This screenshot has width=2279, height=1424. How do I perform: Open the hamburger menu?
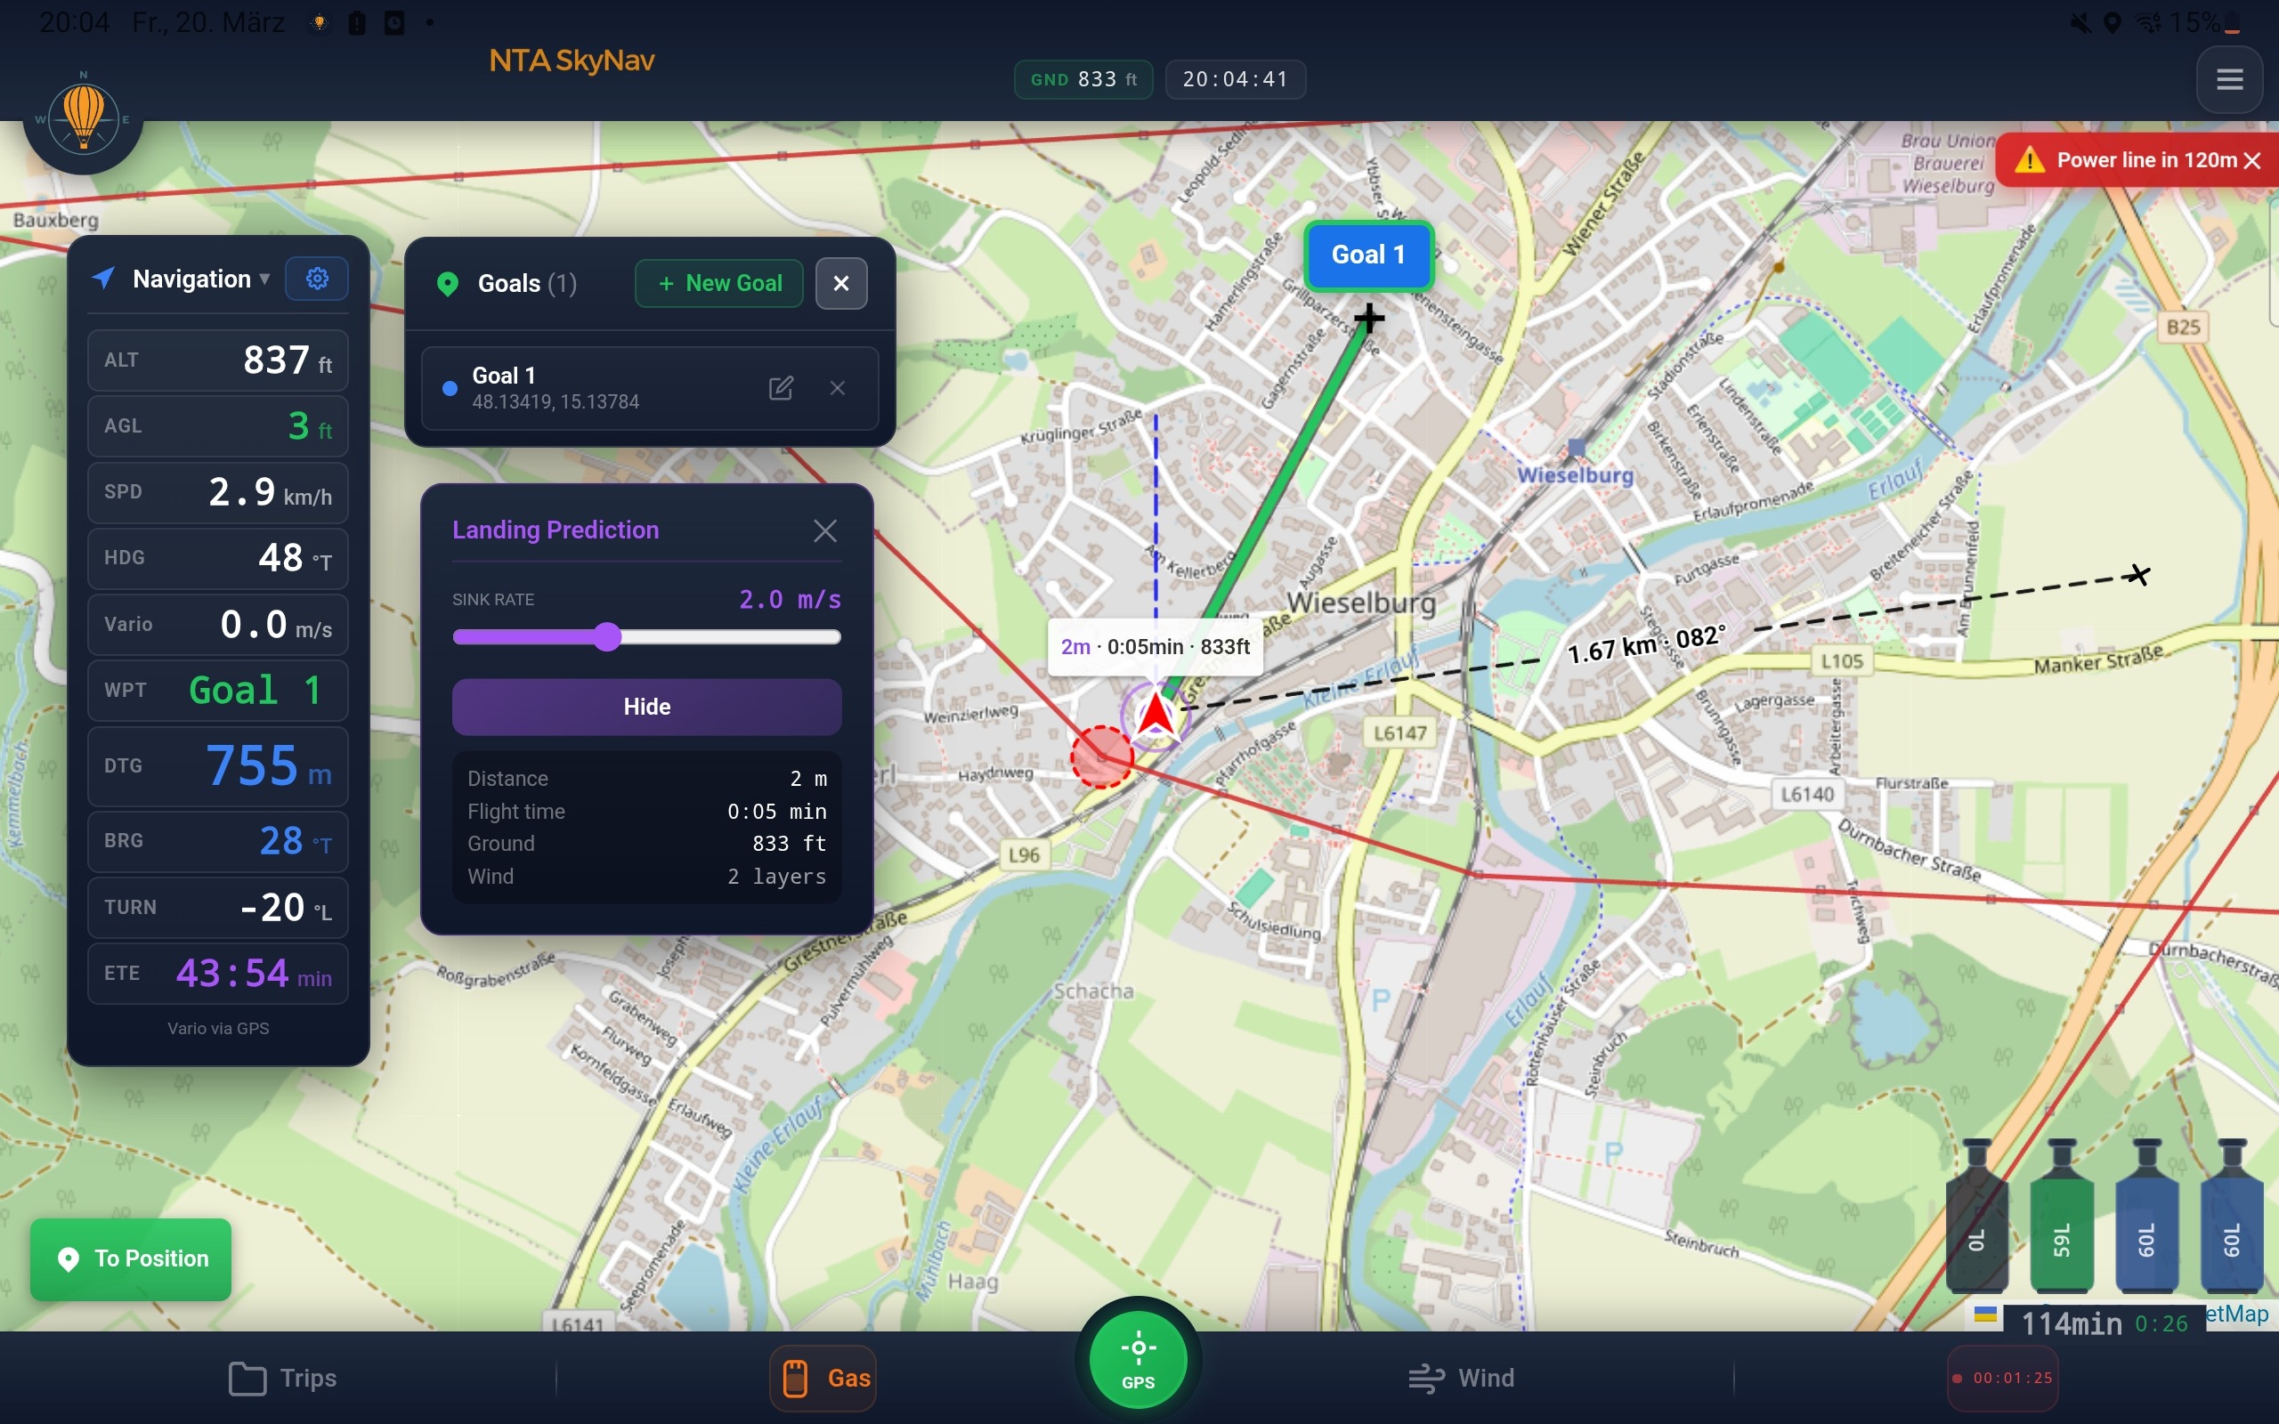[2229, 79]
